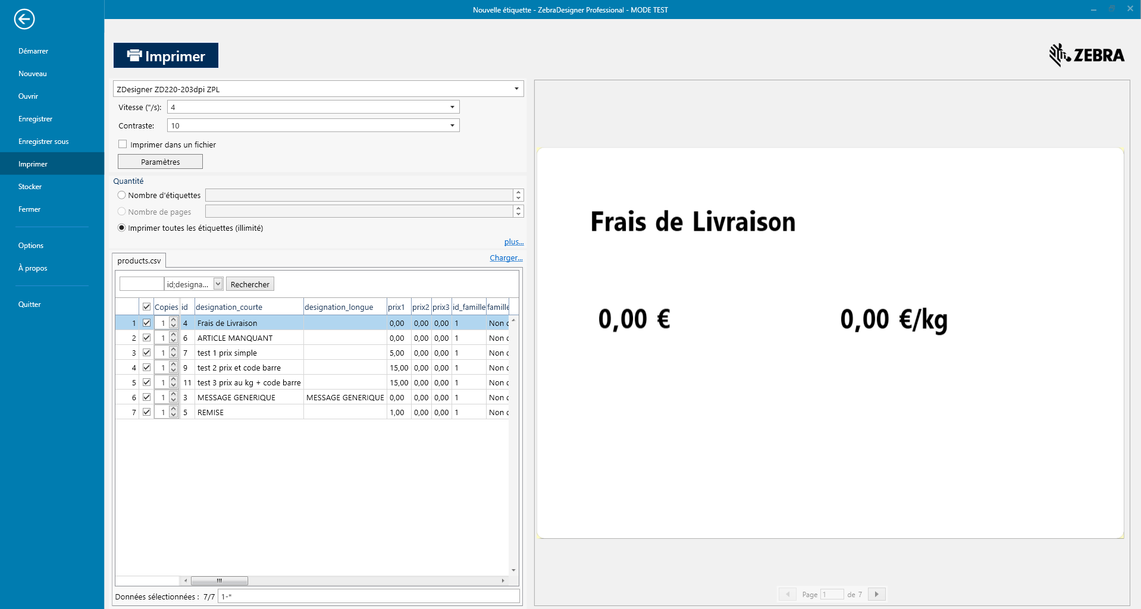Click the Paramètres button
This screenshot has width=1141, height=609.
pos(160,162)
